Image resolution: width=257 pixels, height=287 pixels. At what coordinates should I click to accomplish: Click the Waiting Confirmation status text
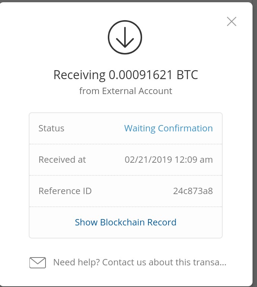[x=168, y=128]
